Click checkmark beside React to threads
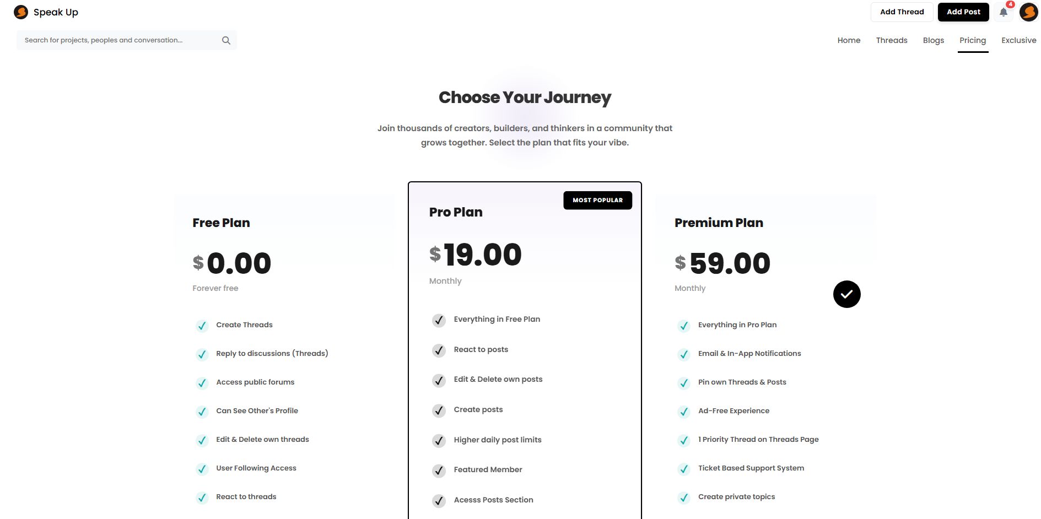 [x=202, y=498]
